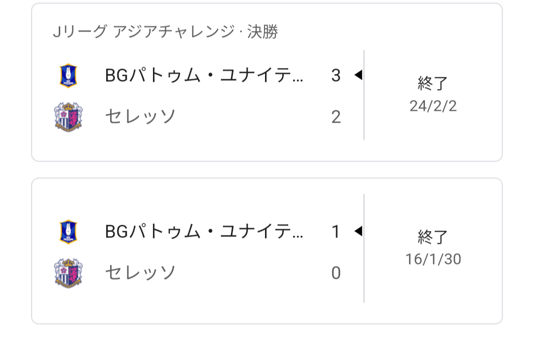Click winner arrow beside score 1
Image resolution: width=533 pixels, height=342 pixels.
point(358,231)
